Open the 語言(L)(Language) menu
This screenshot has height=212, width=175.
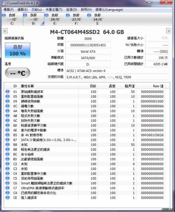(x=109, y=10)
